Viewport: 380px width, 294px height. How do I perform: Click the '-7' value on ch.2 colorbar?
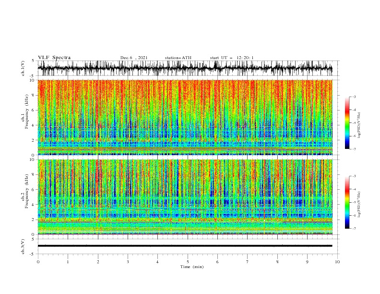coord(354,229)
